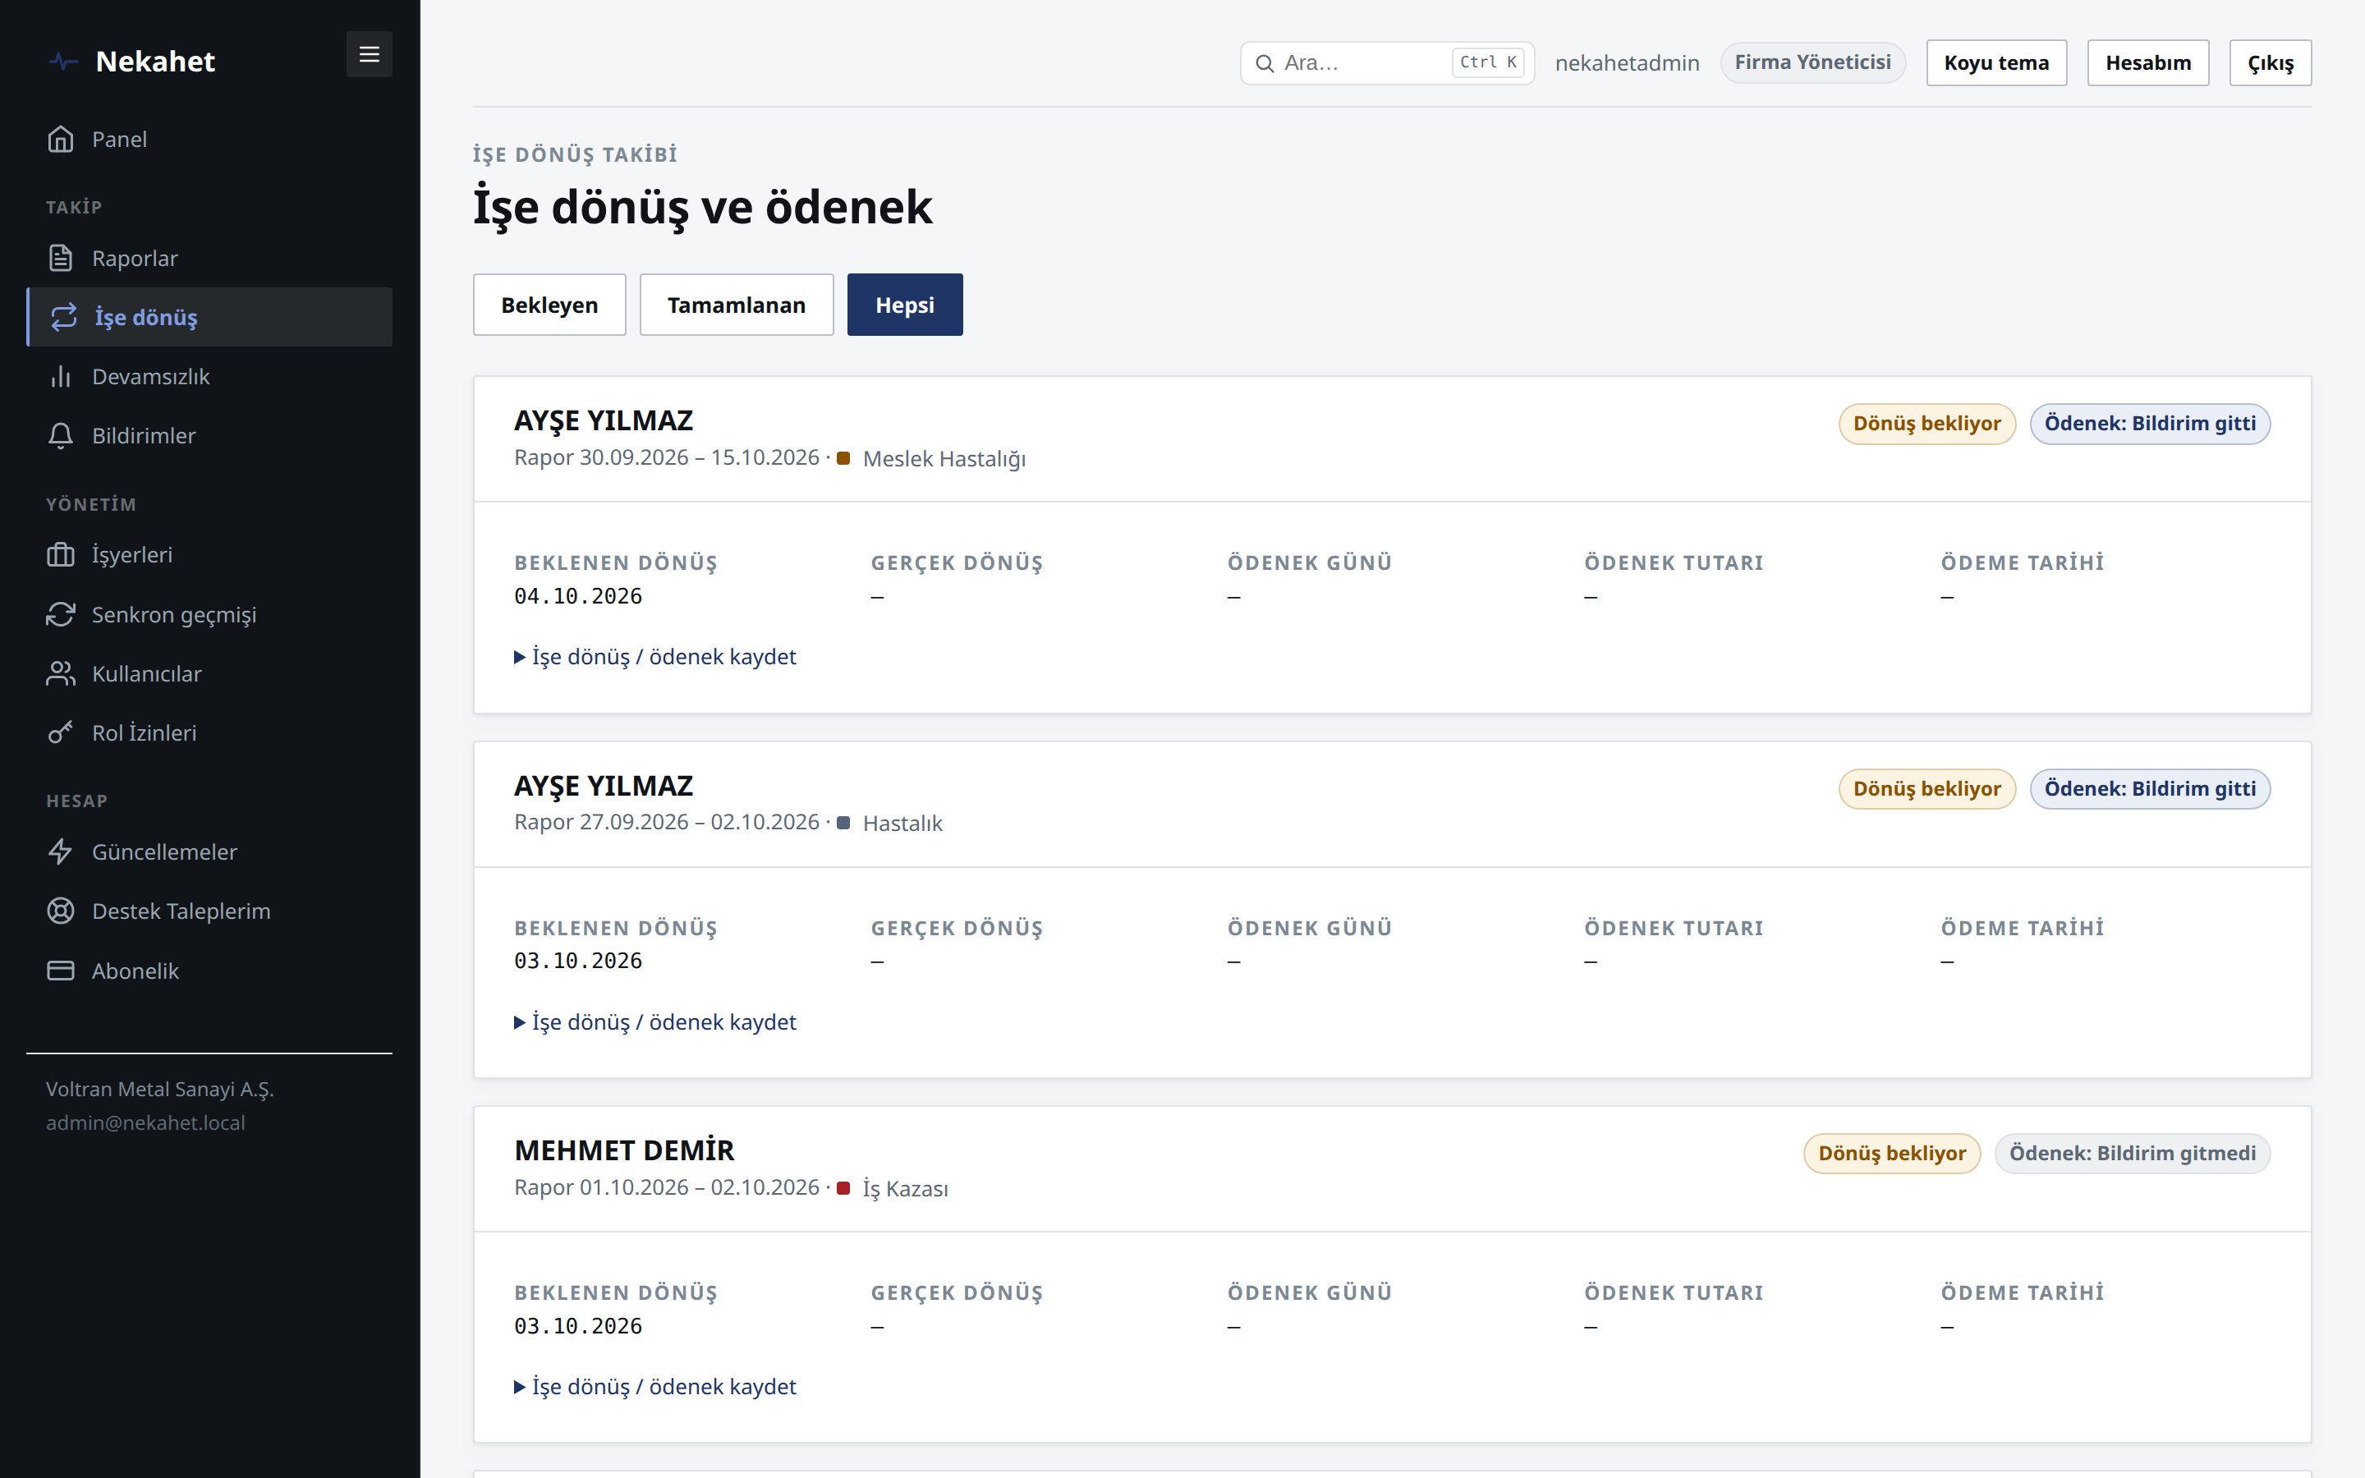Click expected return date 04.10.2026
The height and width of the screenshot is (1478, 2365).
579,596
